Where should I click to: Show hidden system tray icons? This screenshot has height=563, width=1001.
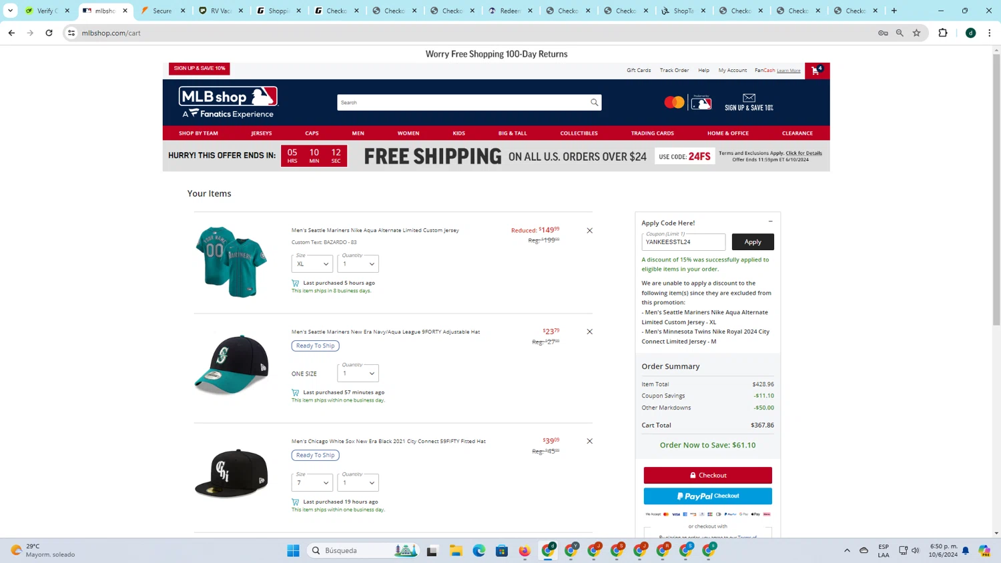(847, 550)
